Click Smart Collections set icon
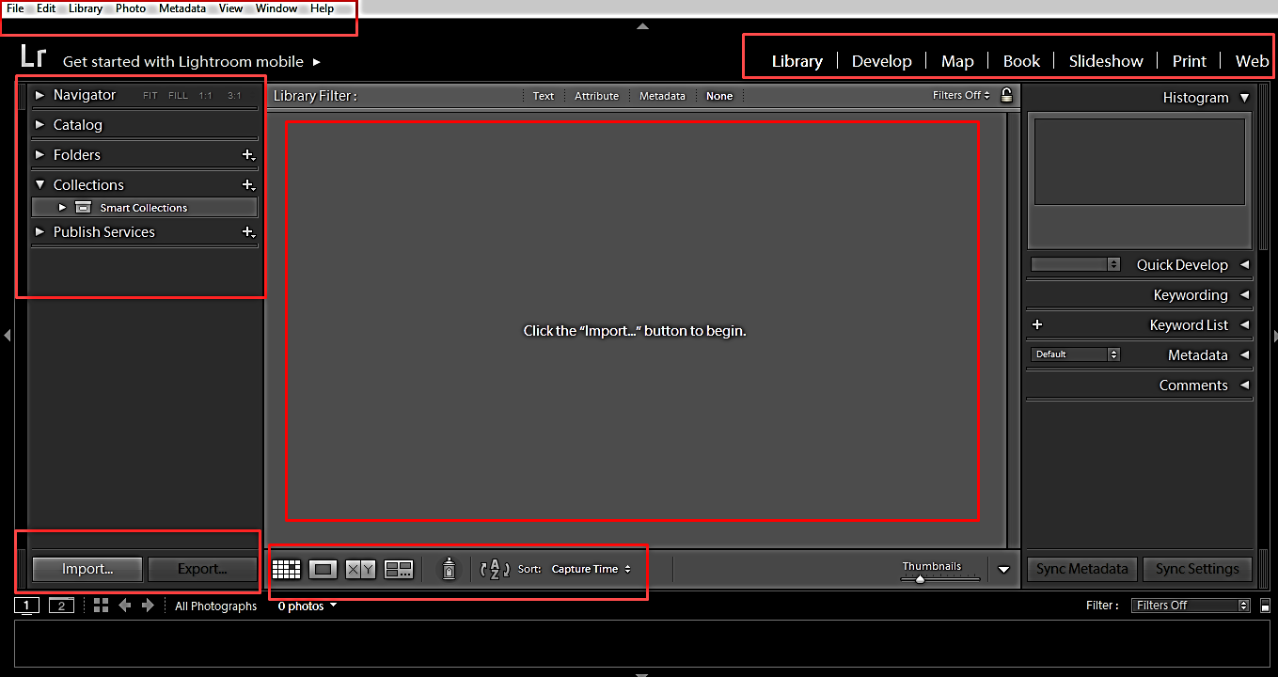The width and height of the screenshot is (1278, 677). coord(83,208)
